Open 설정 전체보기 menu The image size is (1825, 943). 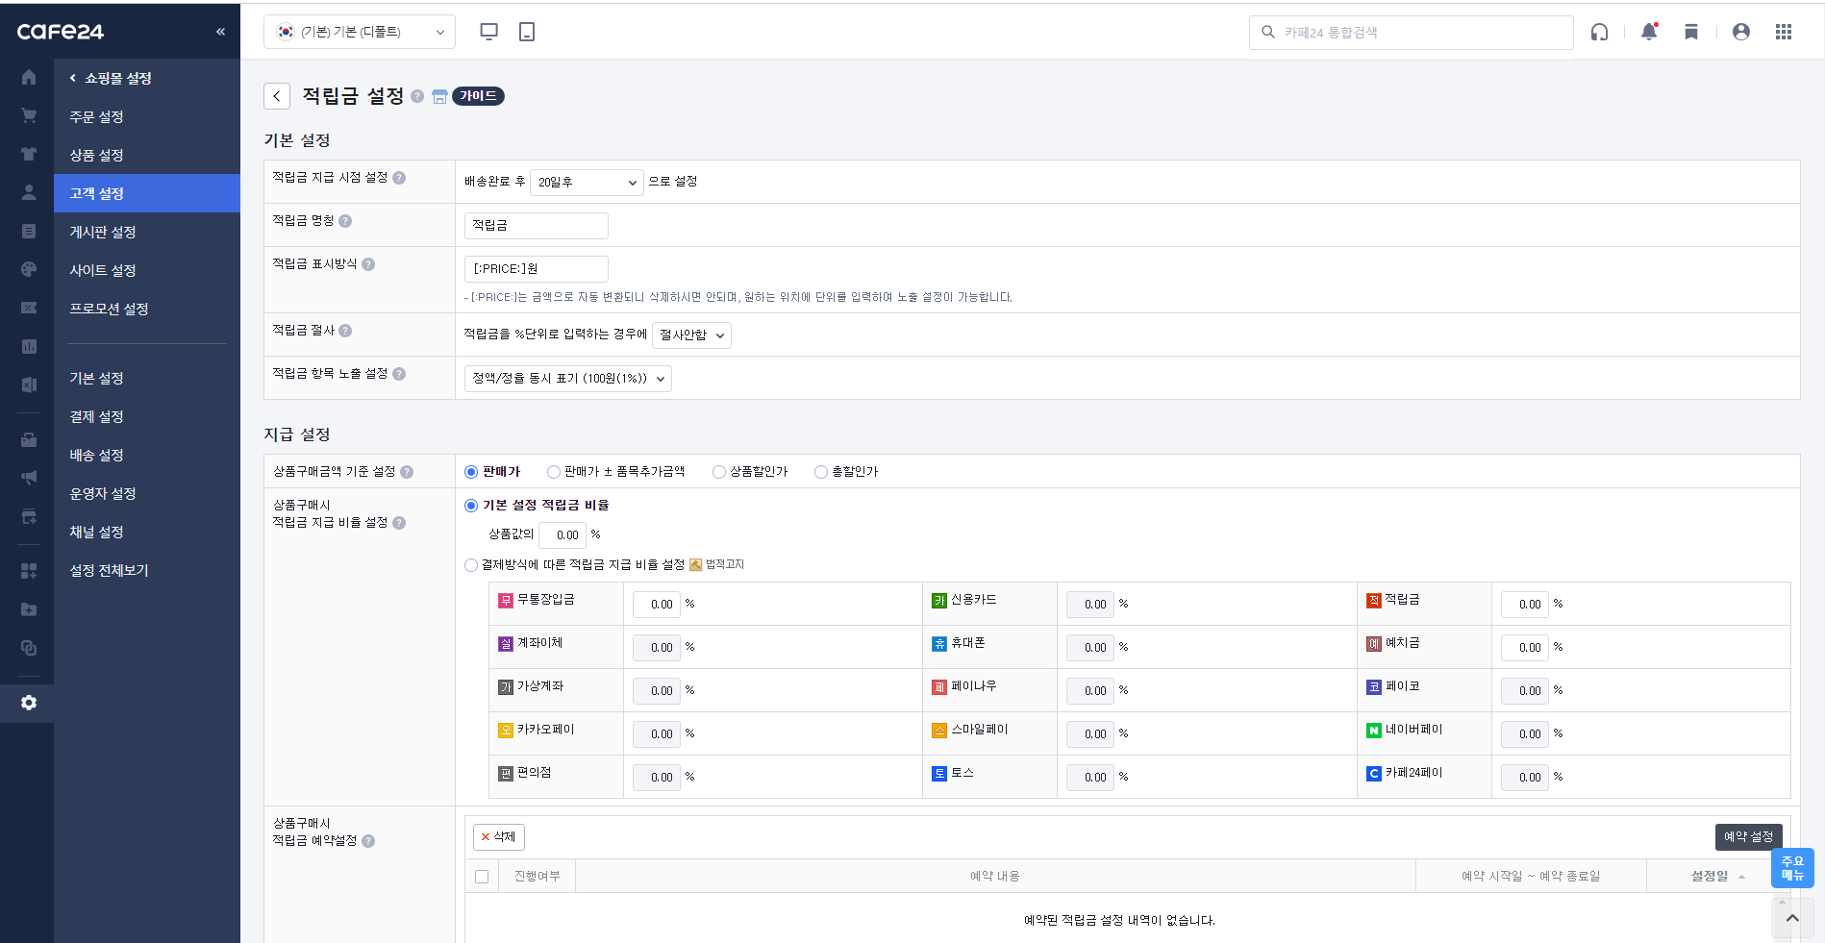click(109, 570)
